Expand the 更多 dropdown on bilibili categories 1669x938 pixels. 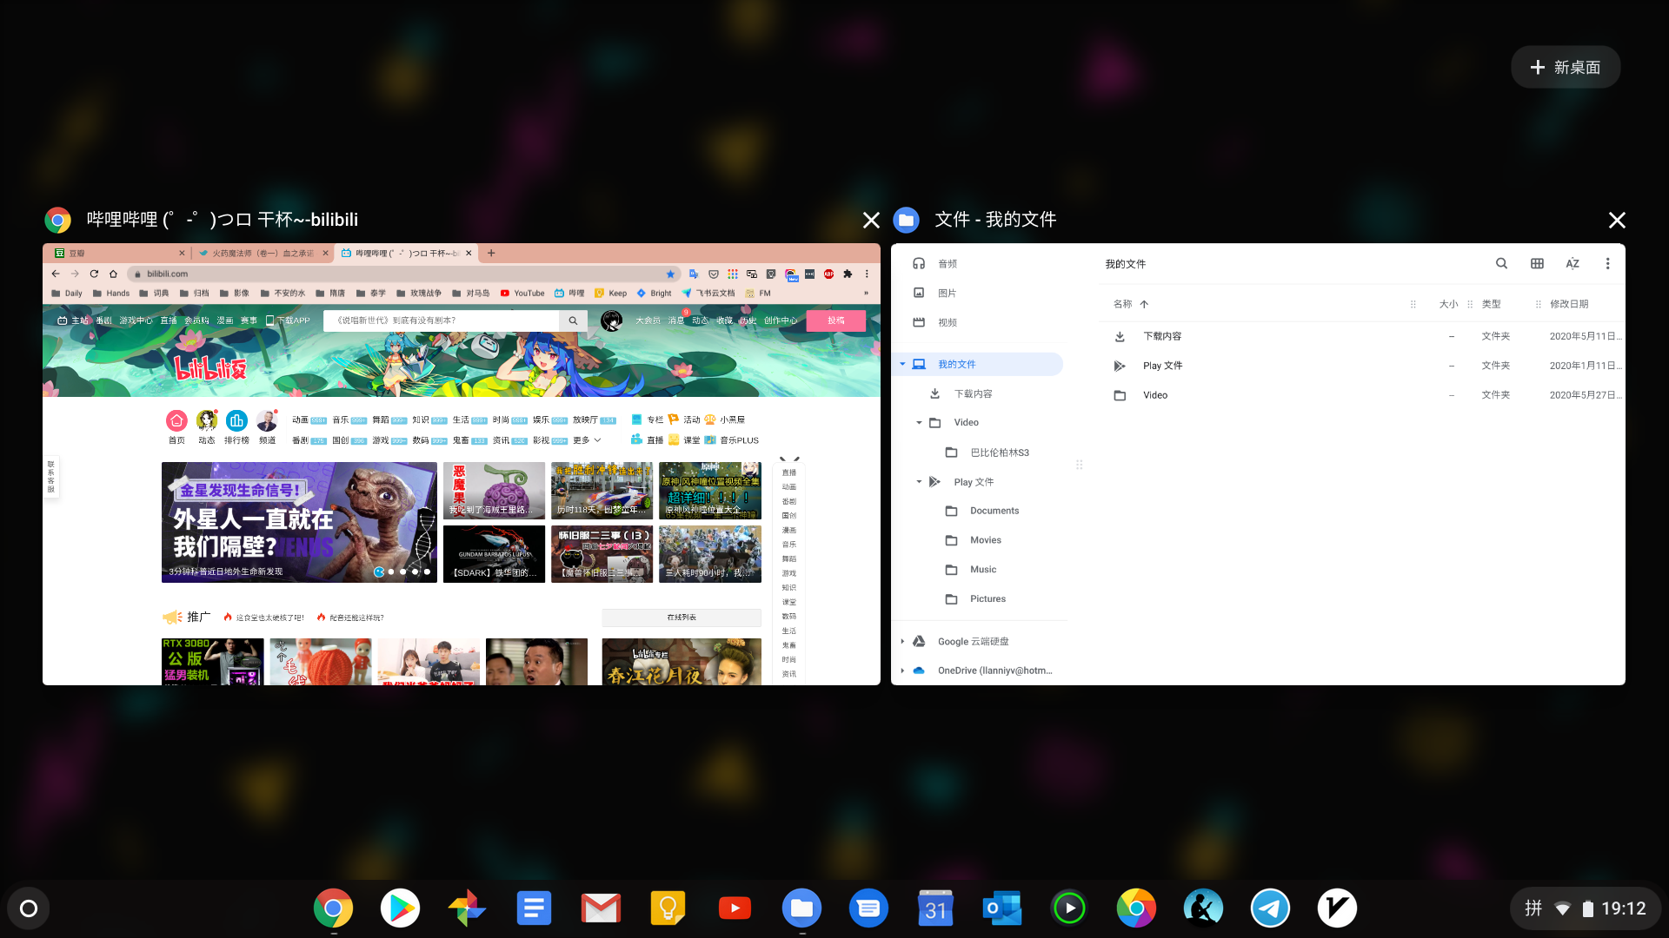point(587,440)
